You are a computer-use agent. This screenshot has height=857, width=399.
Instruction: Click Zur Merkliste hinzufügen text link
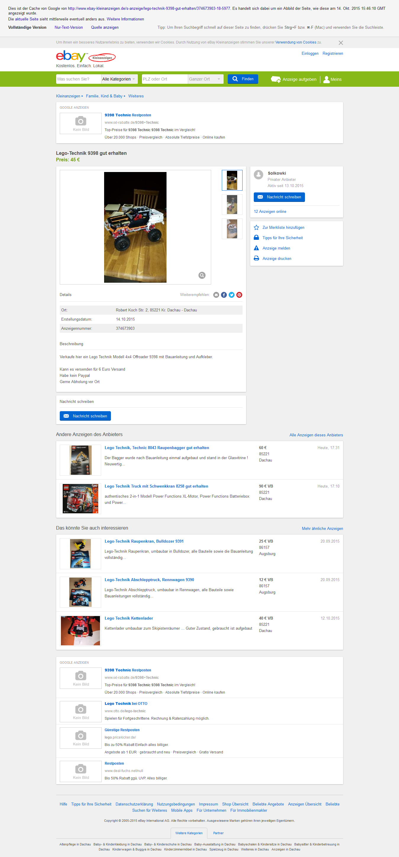click(x=283, y=228)
